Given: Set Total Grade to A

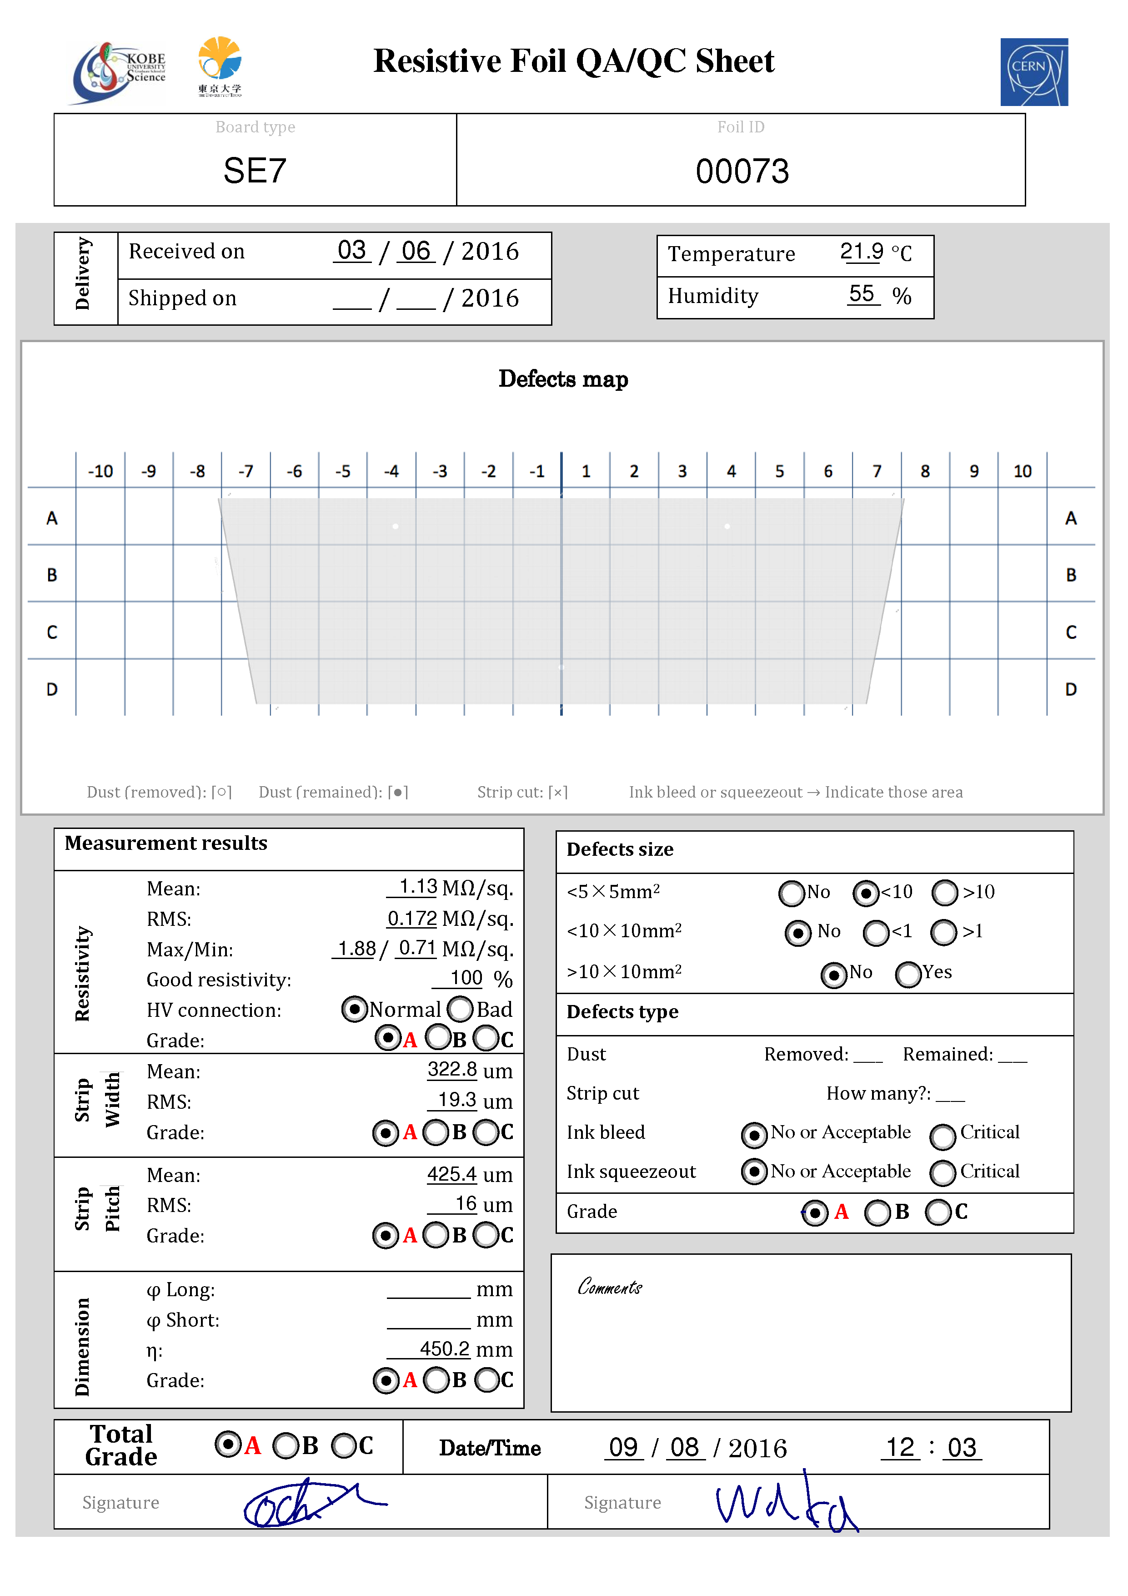Looking at the screenshot, I should pos(229,1444).
